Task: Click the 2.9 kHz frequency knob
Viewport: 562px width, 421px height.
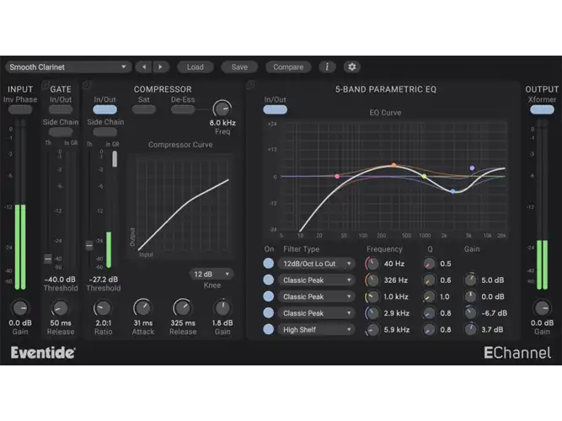Action: (x=372, y=313)
